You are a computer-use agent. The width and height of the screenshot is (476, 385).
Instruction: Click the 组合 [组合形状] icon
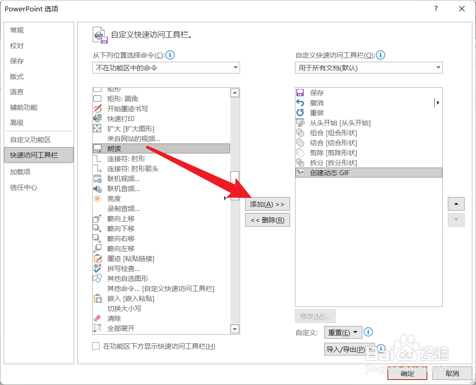(300, 133)
